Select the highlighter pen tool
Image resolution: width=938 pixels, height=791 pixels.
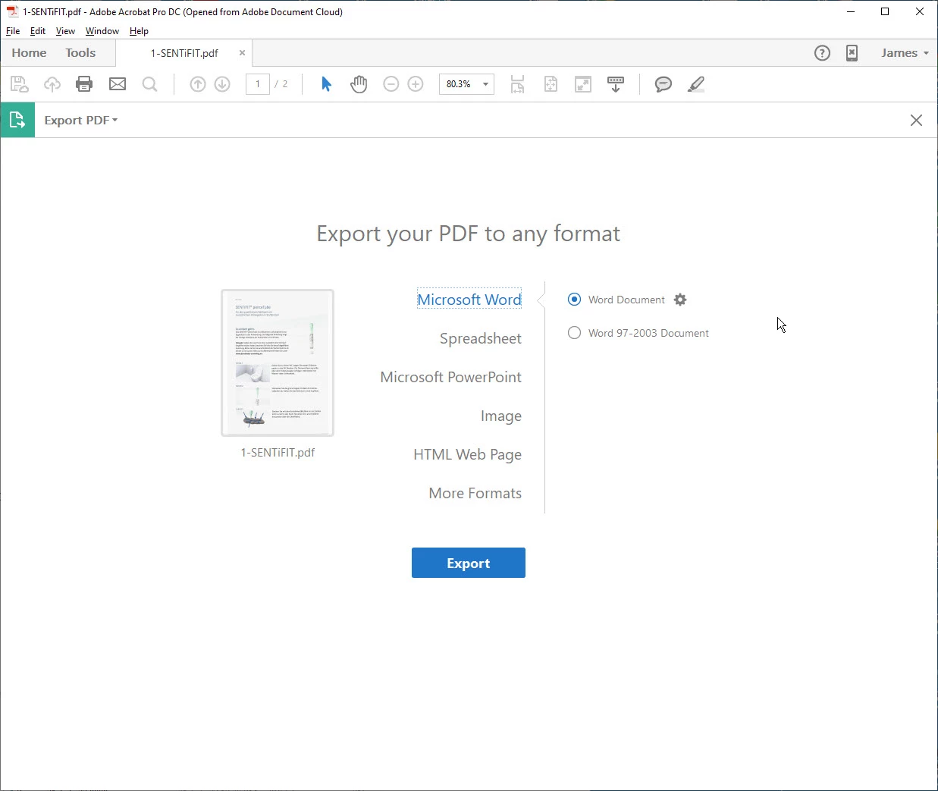696,84
